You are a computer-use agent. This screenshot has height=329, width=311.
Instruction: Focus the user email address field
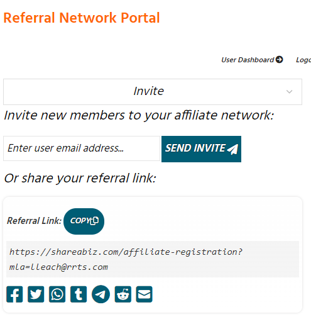tap(82, 148)
